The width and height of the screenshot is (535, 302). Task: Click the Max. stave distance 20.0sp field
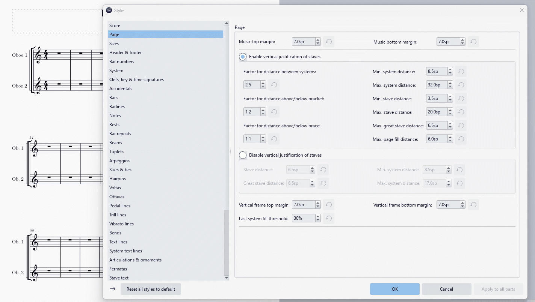(437, 112)
